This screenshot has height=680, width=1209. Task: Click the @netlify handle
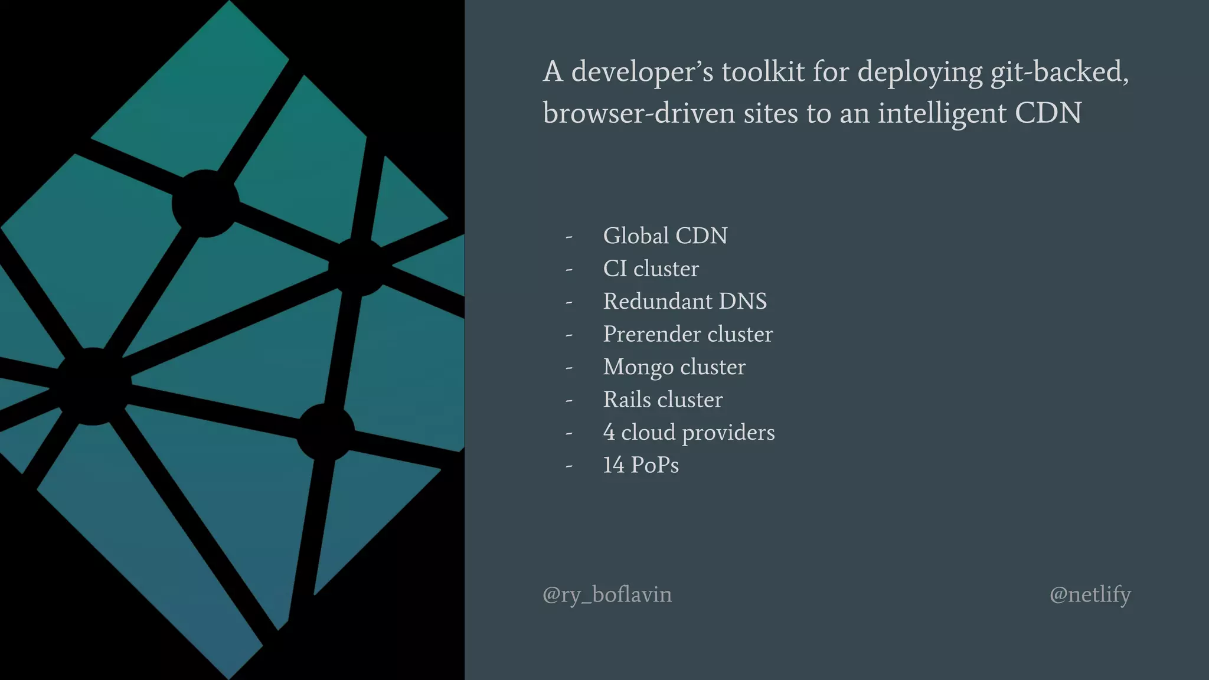point(1090,594)
